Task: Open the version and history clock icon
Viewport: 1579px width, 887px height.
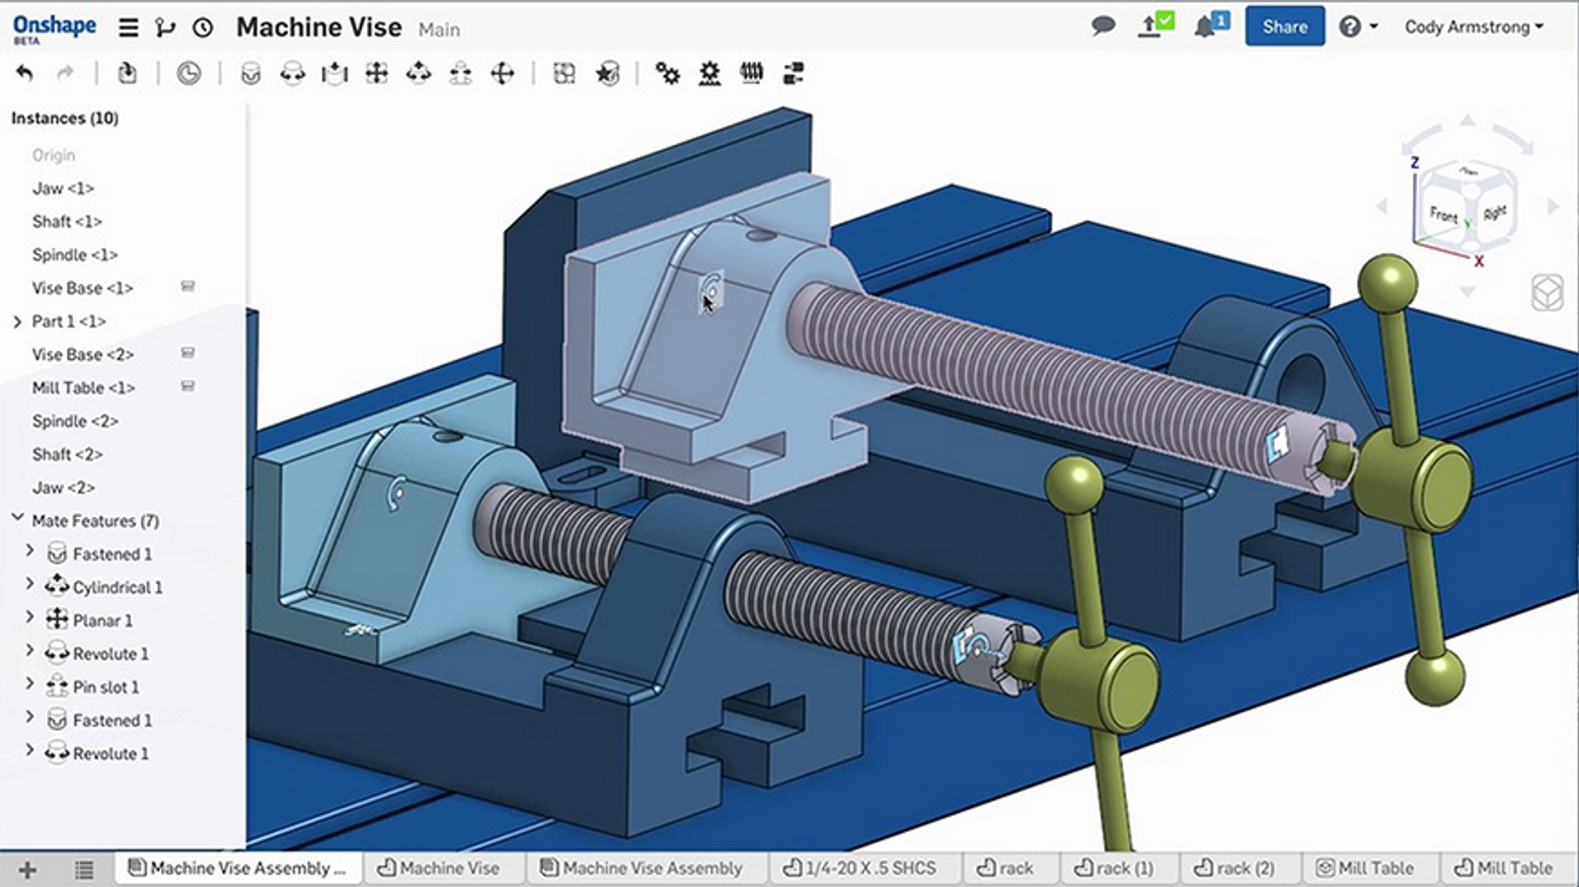Action: click(202, 28)
